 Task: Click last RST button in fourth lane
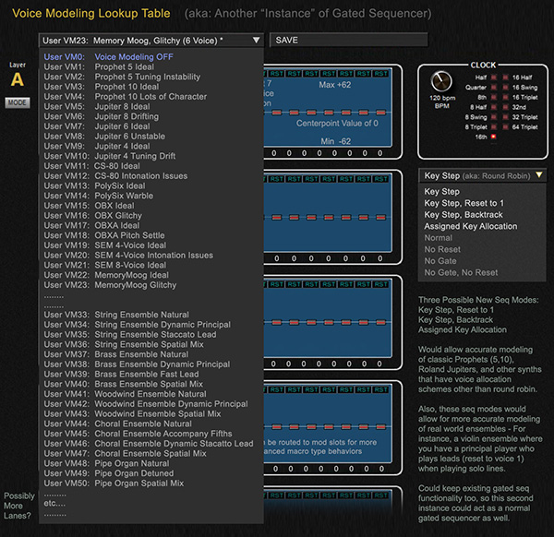coord(380,389)
